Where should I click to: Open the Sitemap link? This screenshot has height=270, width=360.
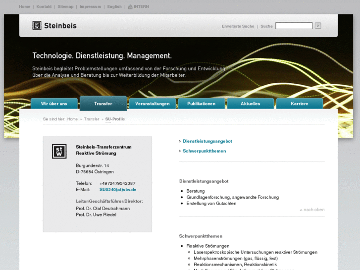click(65, 6)
